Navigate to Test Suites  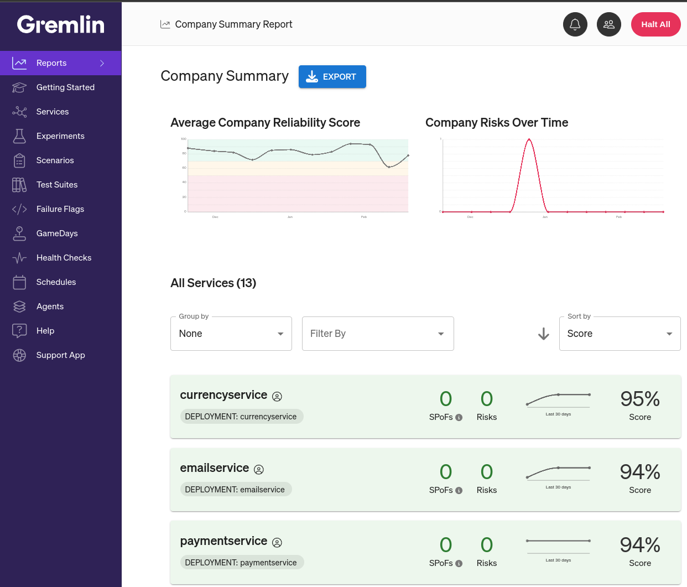(56, 184)
